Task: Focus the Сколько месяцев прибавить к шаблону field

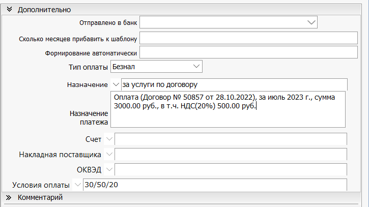Action: 249,38
